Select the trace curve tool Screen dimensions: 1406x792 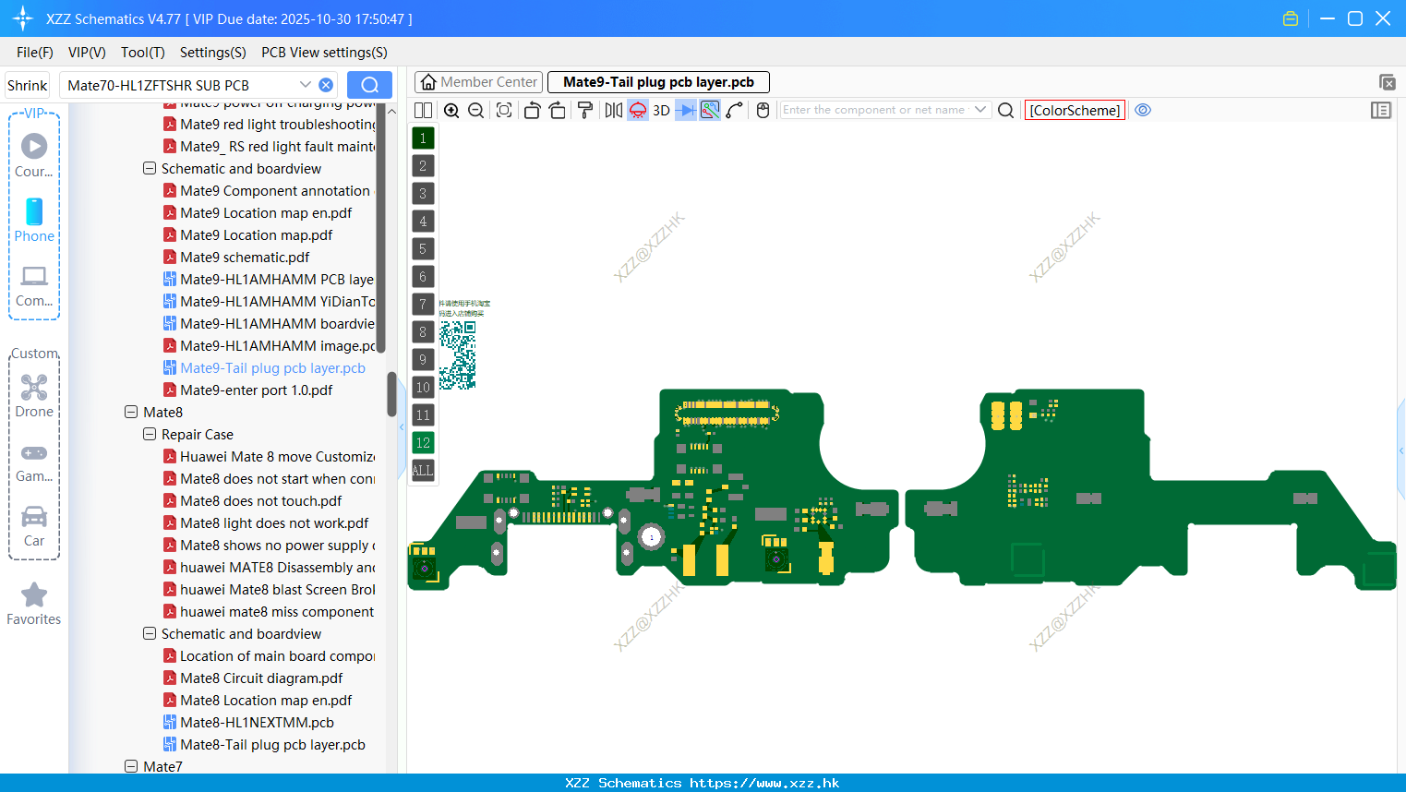tap(734, 111)
